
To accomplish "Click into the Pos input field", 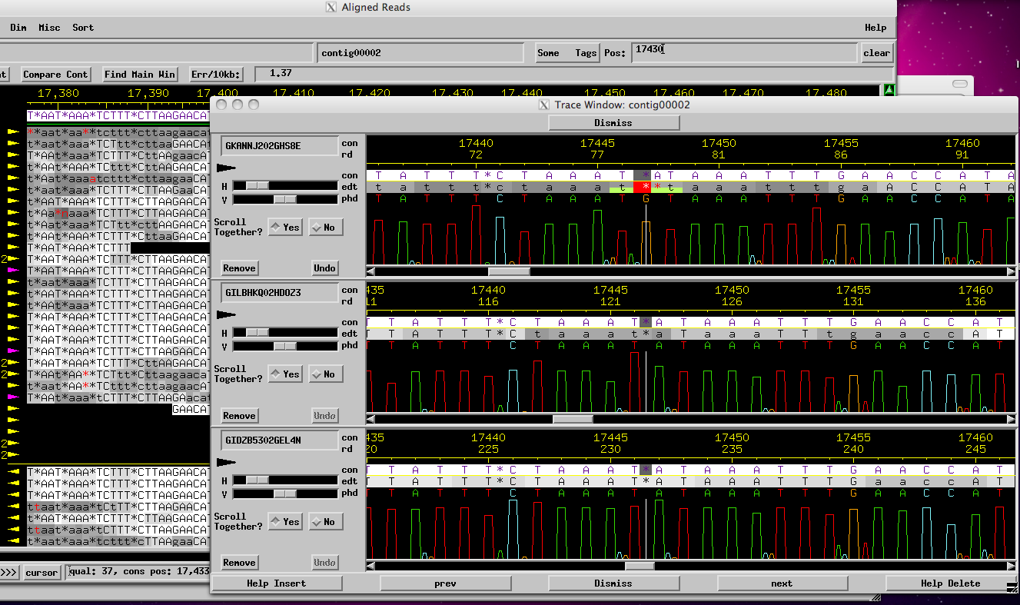I will 743,52.
